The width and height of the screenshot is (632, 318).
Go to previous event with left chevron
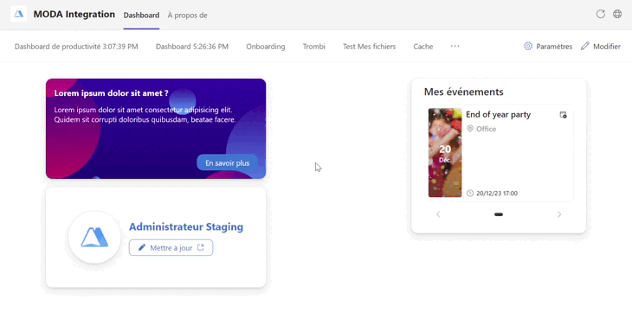point(438,214)
